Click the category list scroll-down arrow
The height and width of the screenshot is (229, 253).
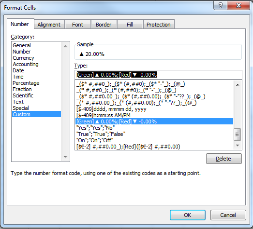(65, 157)
